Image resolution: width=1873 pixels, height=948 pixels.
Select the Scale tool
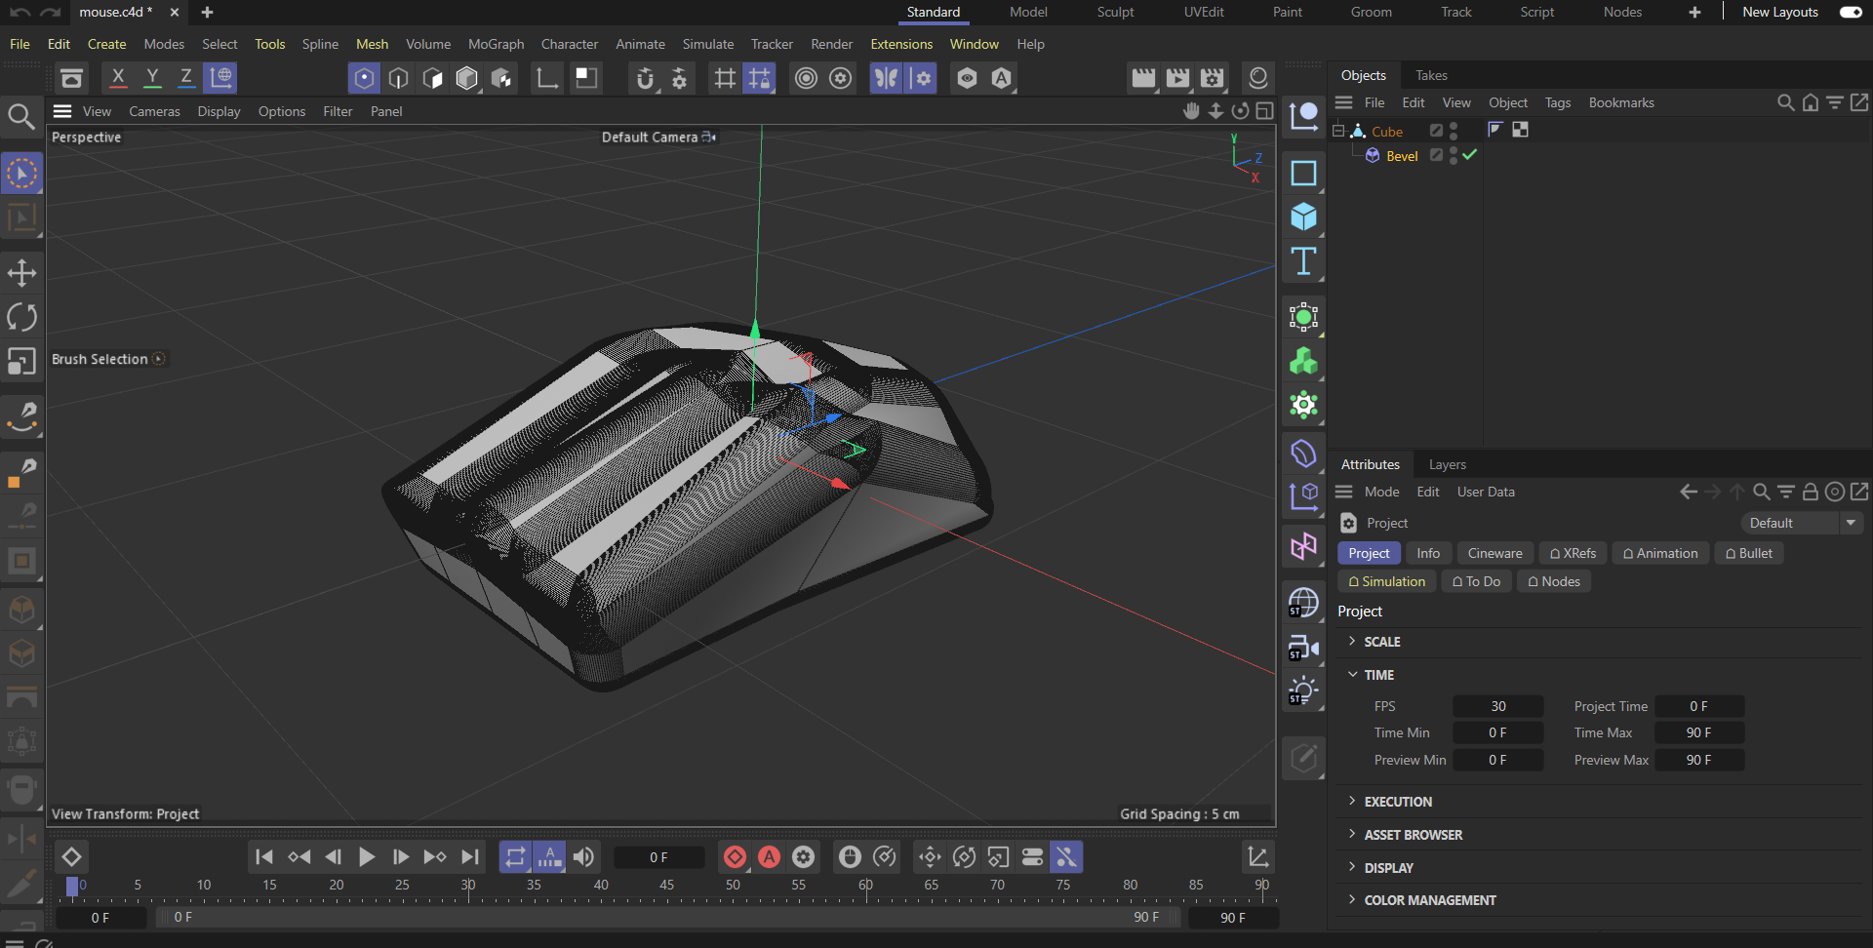coord(21,362)
